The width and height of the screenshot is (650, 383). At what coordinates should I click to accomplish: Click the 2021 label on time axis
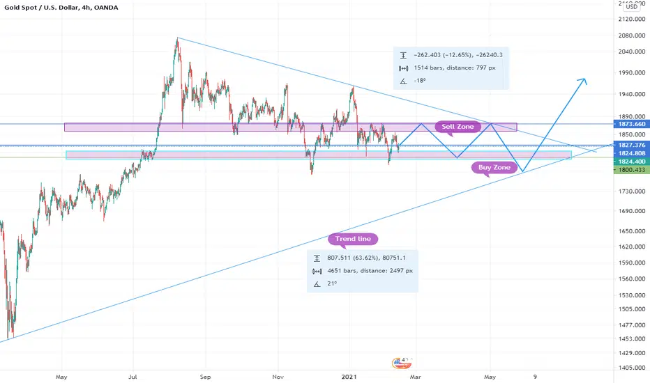349,377
